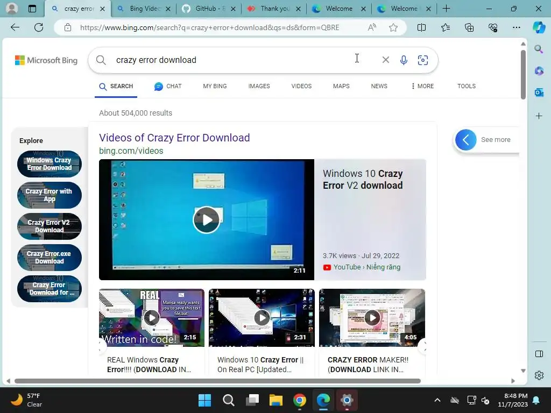
Task: Select Crazy Error with App explore chip
Action: point(50,195)
